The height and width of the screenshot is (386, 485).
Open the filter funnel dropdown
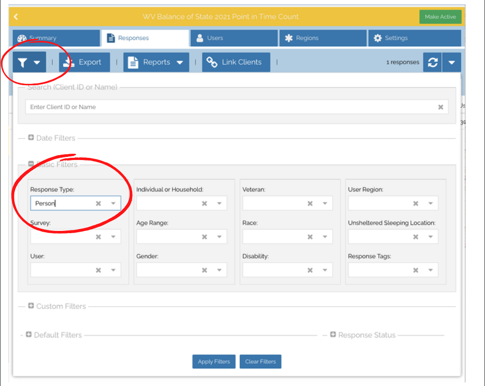point(30,62)
